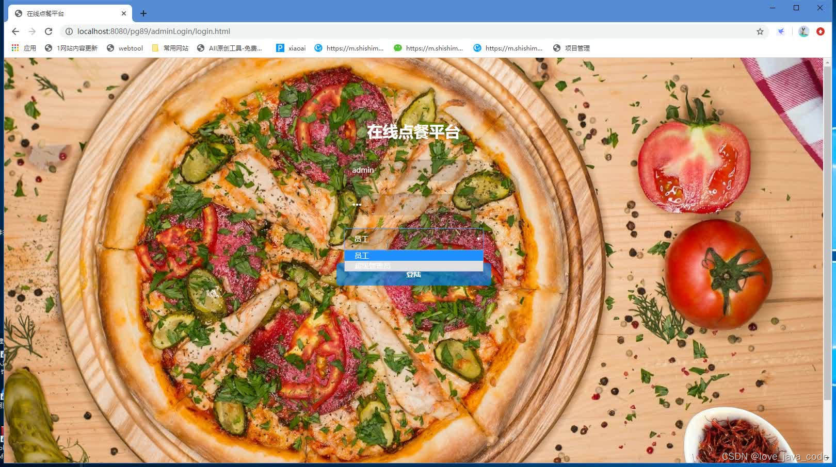Click the red update arrow icon
836x467 pixels.
click(821, 31)
